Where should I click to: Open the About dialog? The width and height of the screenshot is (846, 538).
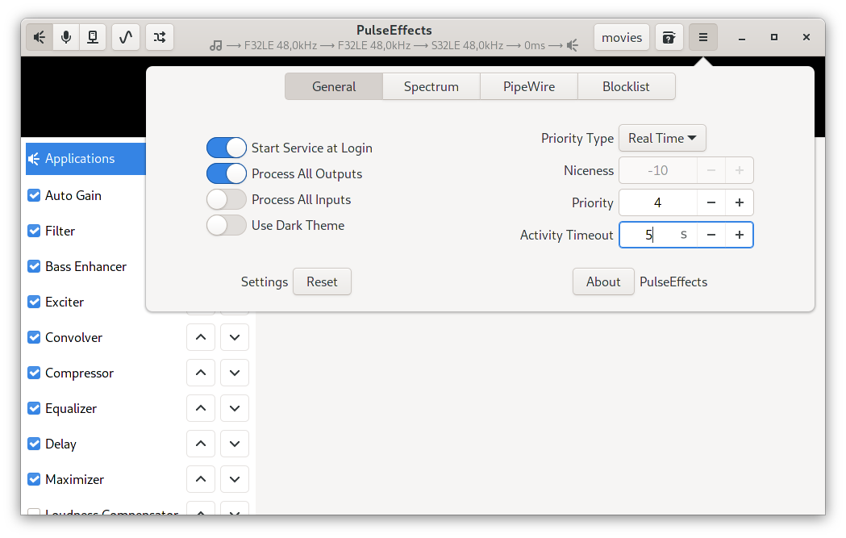(x=603, y=282)
